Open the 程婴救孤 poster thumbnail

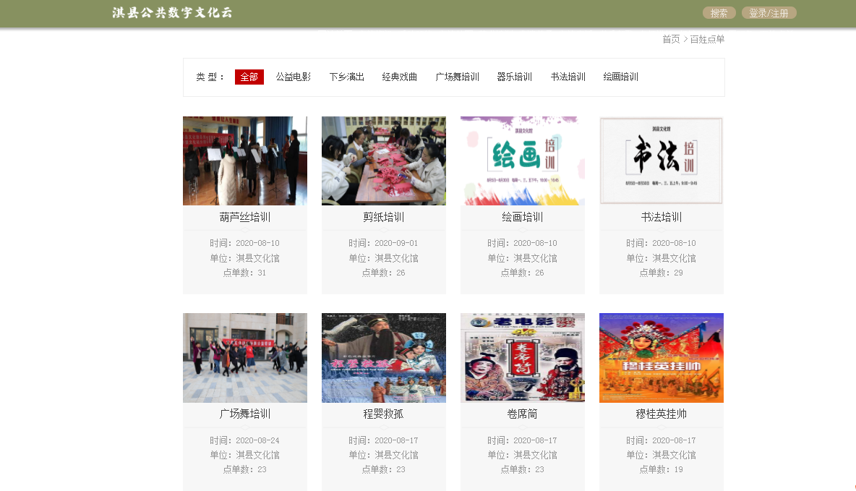point(384,358)
